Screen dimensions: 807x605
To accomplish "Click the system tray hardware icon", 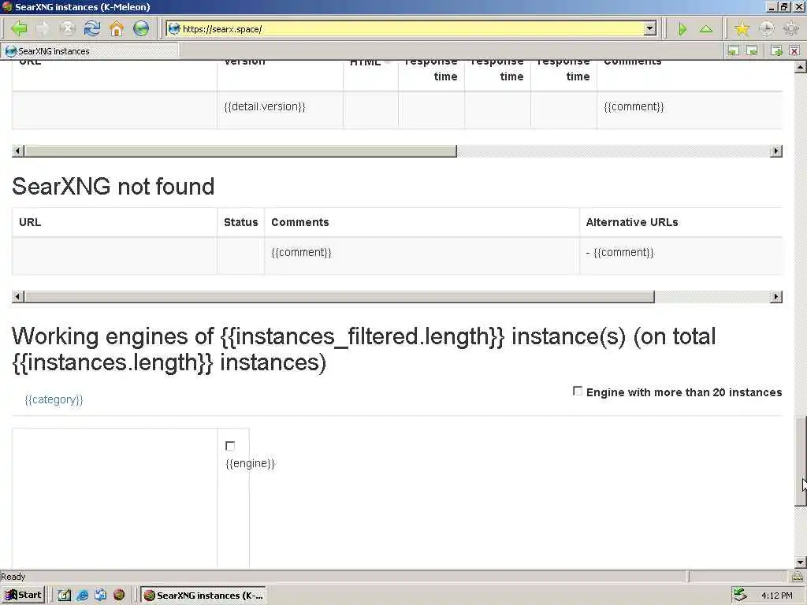I will tap(739, 595).
